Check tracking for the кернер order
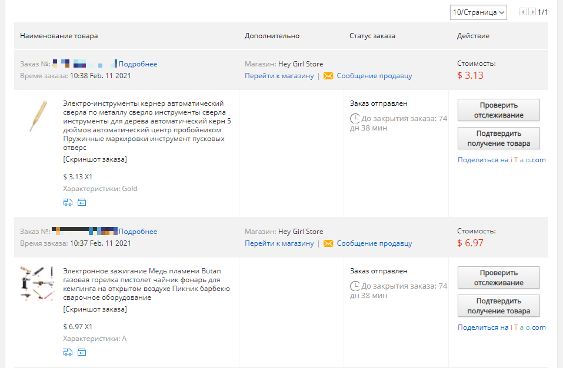 (x=499, y=110)
